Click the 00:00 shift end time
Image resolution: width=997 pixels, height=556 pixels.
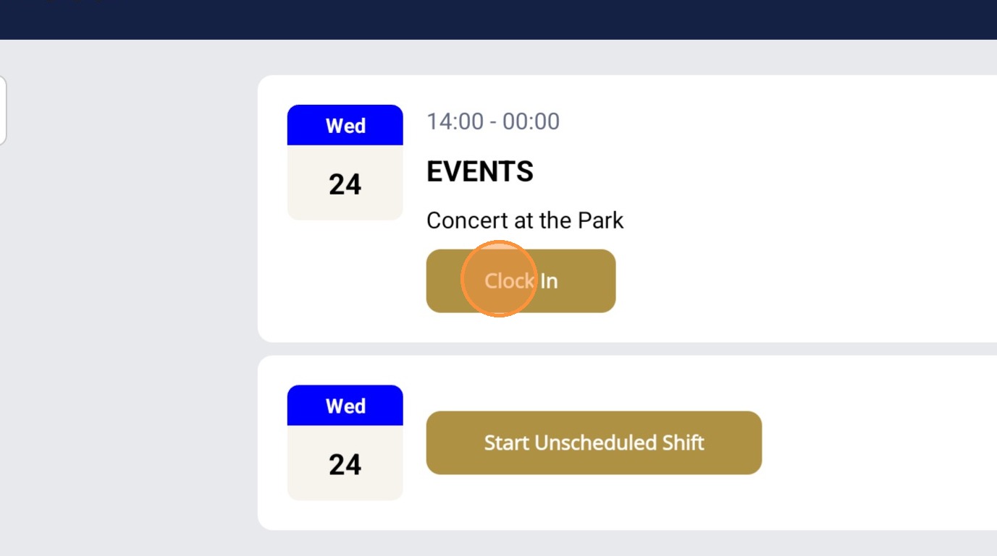(x=531, y=121)
